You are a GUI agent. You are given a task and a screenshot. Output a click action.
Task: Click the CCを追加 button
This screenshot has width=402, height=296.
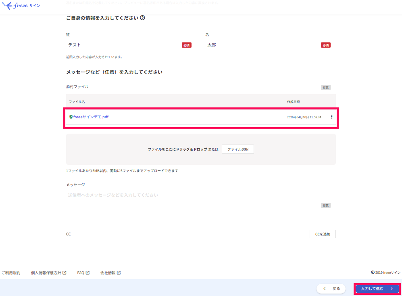(x=323, y=234)
